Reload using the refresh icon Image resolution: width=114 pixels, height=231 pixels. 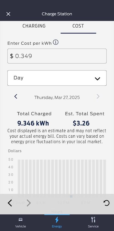(106, 203)
